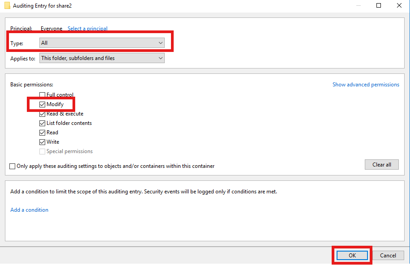Uncheck 'List folder contents' permission
Viewport: 410px width, 265px height.
click(43, 123)
